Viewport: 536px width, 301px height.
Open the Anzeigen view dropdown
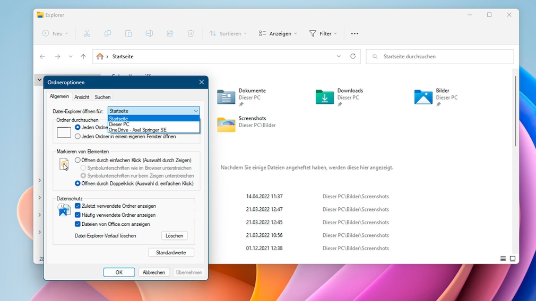pyautogui.click(x=278, y=33)
